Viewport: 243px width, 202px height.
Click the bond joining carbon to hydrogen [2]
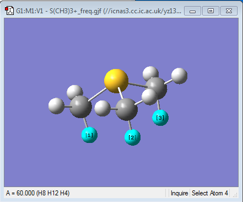[x=130, y=125]
